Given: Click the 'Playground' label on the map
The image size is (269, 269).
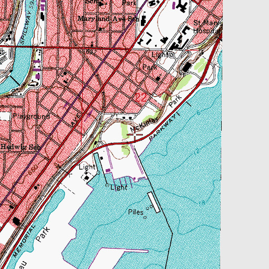Looking at the screenshot, I should pos(32,116).
